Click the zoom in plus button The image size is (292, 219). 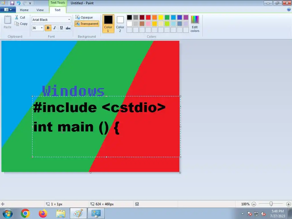coord(289,204)
